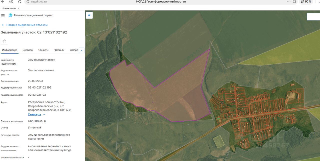Click the white search box on map
The width and height of the screenshot is (320, 161).
tap(313, 17)
